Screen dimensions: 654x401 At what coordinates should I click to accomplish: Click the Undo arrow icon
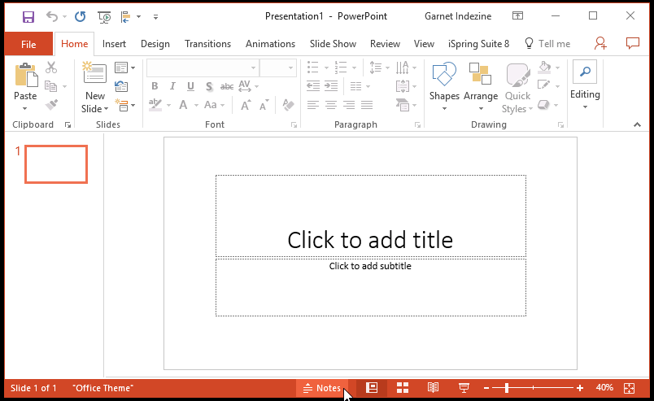point(52,17)
